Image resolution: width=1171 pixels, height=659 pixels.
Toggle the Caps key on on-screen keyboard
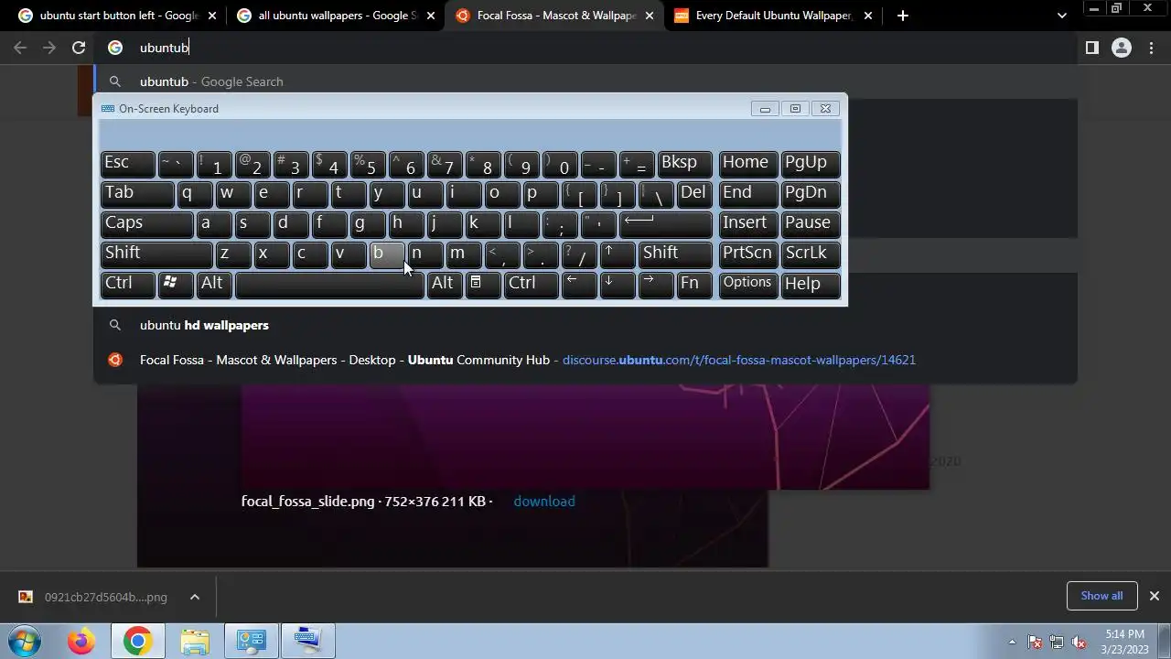146,223
